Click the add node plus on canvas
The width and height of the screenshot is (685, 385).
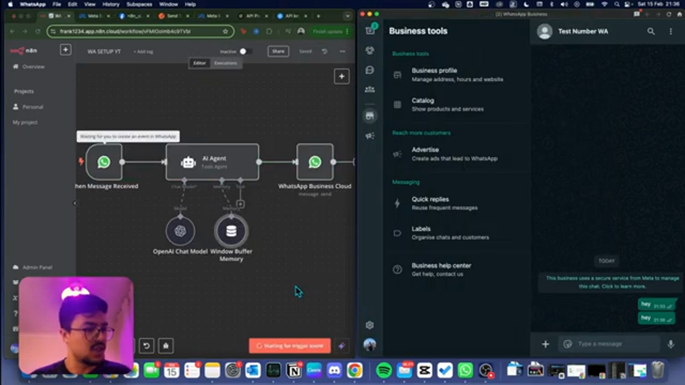341,76
